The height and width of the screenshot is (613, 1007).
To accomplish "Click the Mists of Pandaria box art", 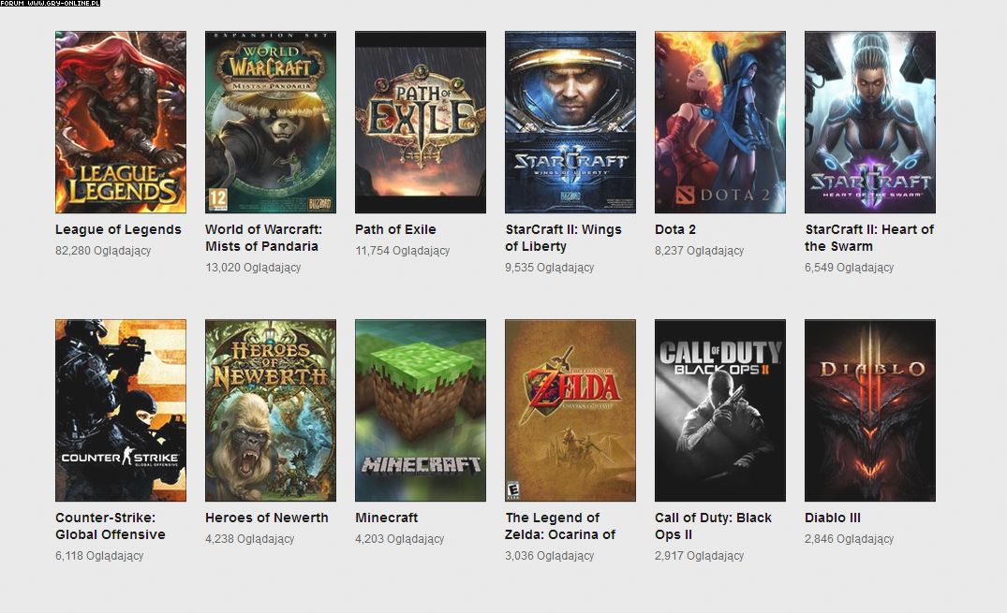I will [x=270, y=123].
